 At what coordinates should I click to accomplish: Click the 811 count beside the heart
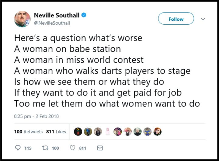click(x=82, y=148)
